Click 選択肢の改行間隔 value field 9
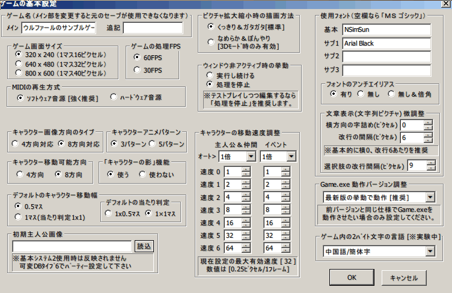 point(417,165)
